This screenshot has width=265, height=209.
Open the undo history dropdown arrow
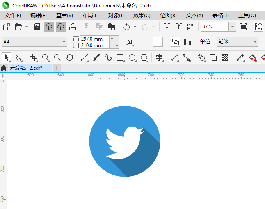tap(135, 27)
